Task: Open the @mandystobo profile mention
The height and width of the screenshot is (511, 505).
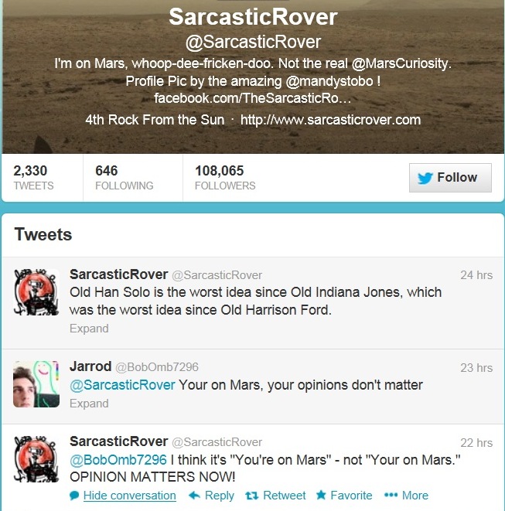Action: click(329, 81)
